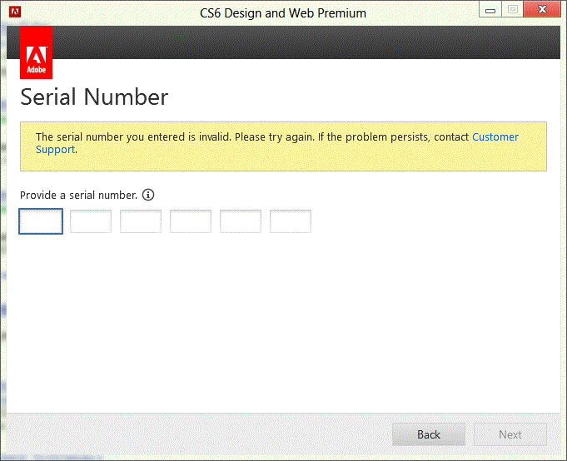This screenshot has width=567, height=461.
Task: Click the maximize window button
Action: click(512, 12)
